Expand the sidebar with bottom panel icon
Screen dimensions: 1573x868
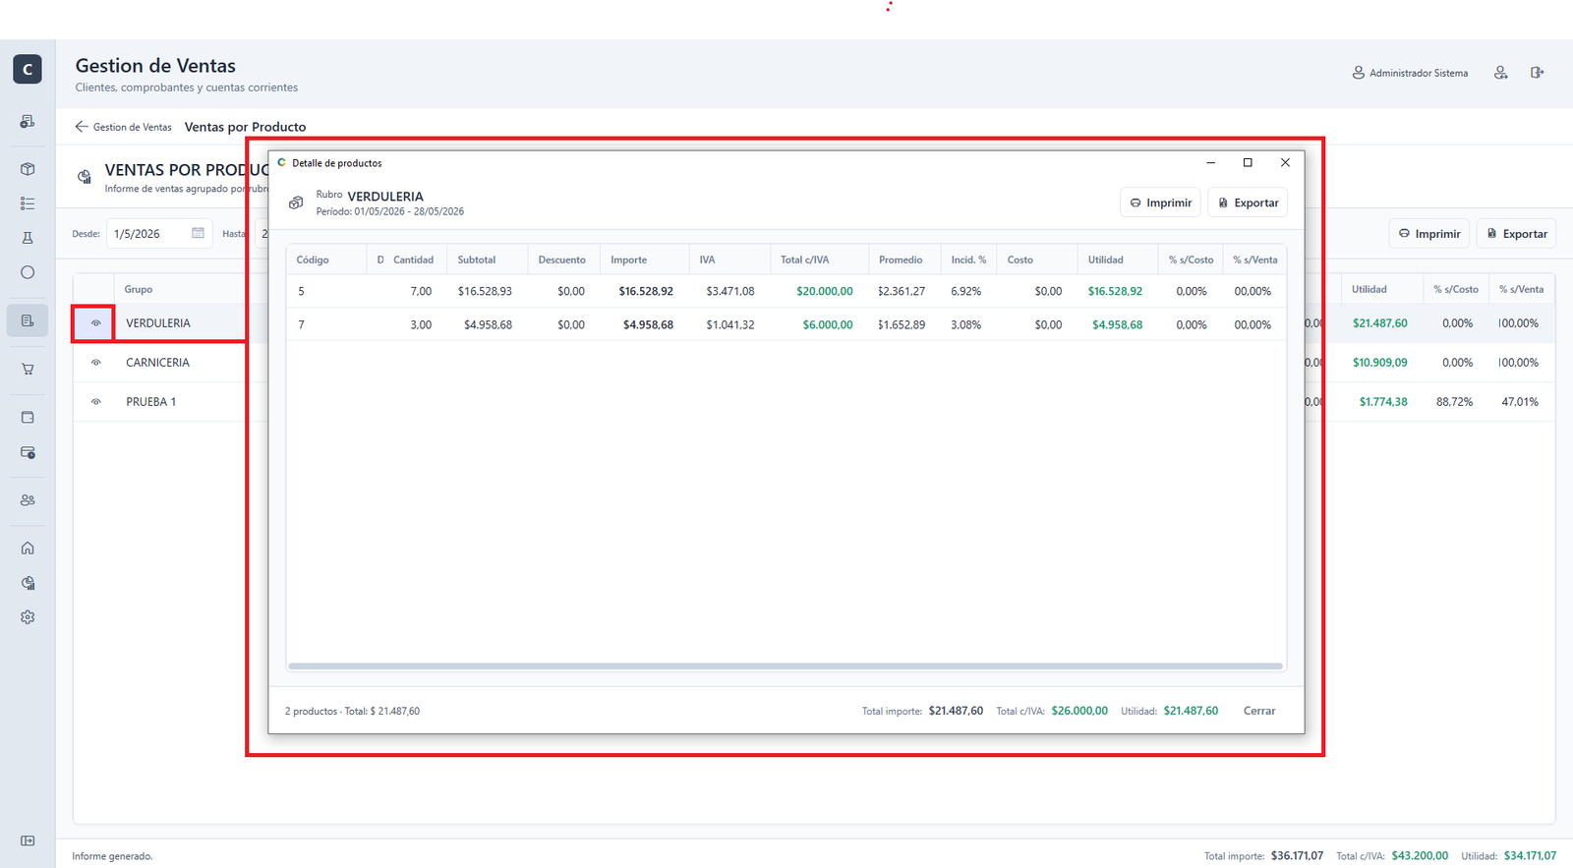click(x=28, y=840)
